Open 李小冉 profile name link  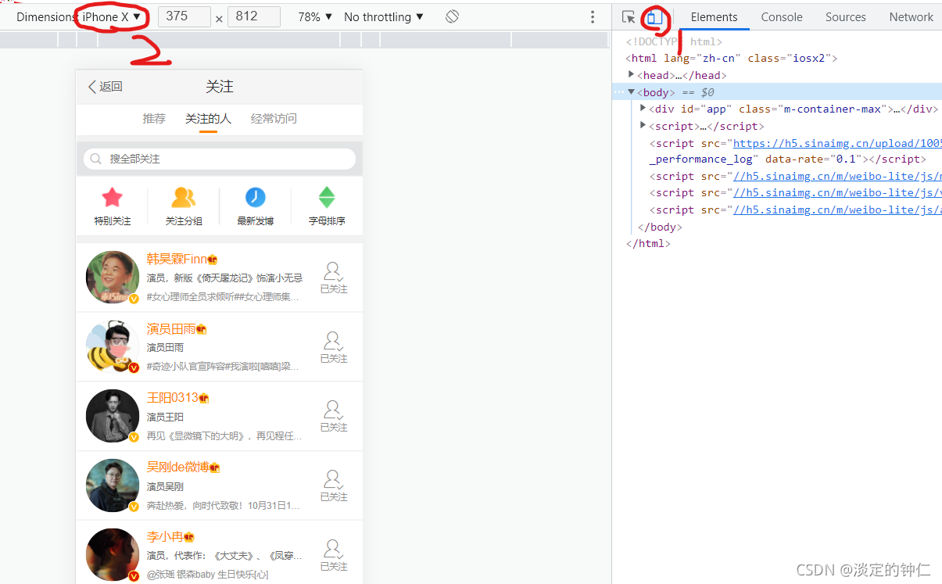(164, 537)
